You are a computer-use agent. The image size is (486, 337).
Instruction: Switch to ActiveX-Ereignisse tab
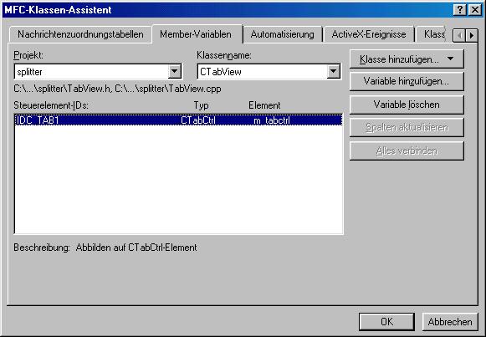pyautogui.click(x=369, y=34)
